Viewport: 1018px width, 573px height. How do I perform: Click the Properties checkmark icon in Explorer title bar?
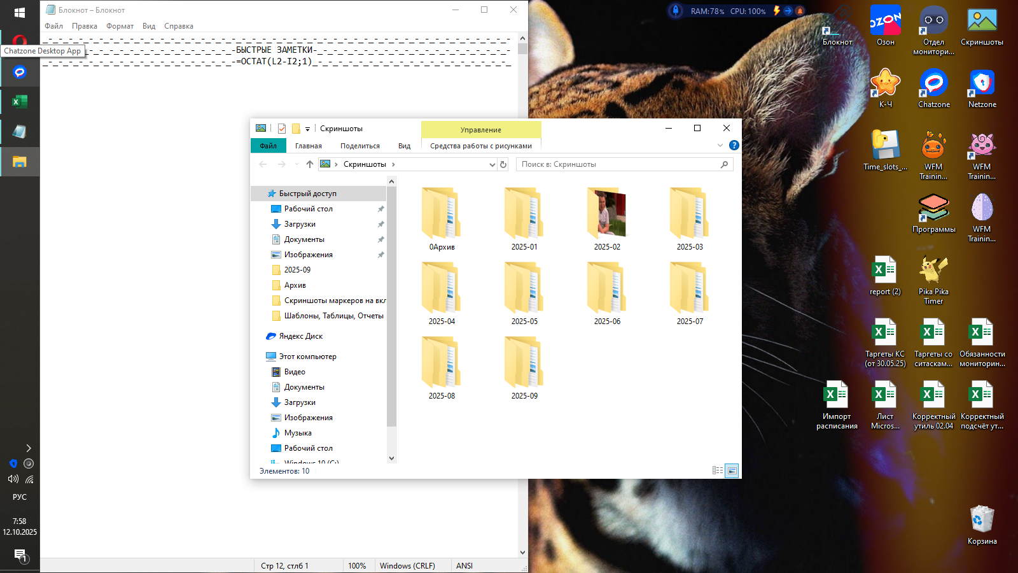[282, 129]
